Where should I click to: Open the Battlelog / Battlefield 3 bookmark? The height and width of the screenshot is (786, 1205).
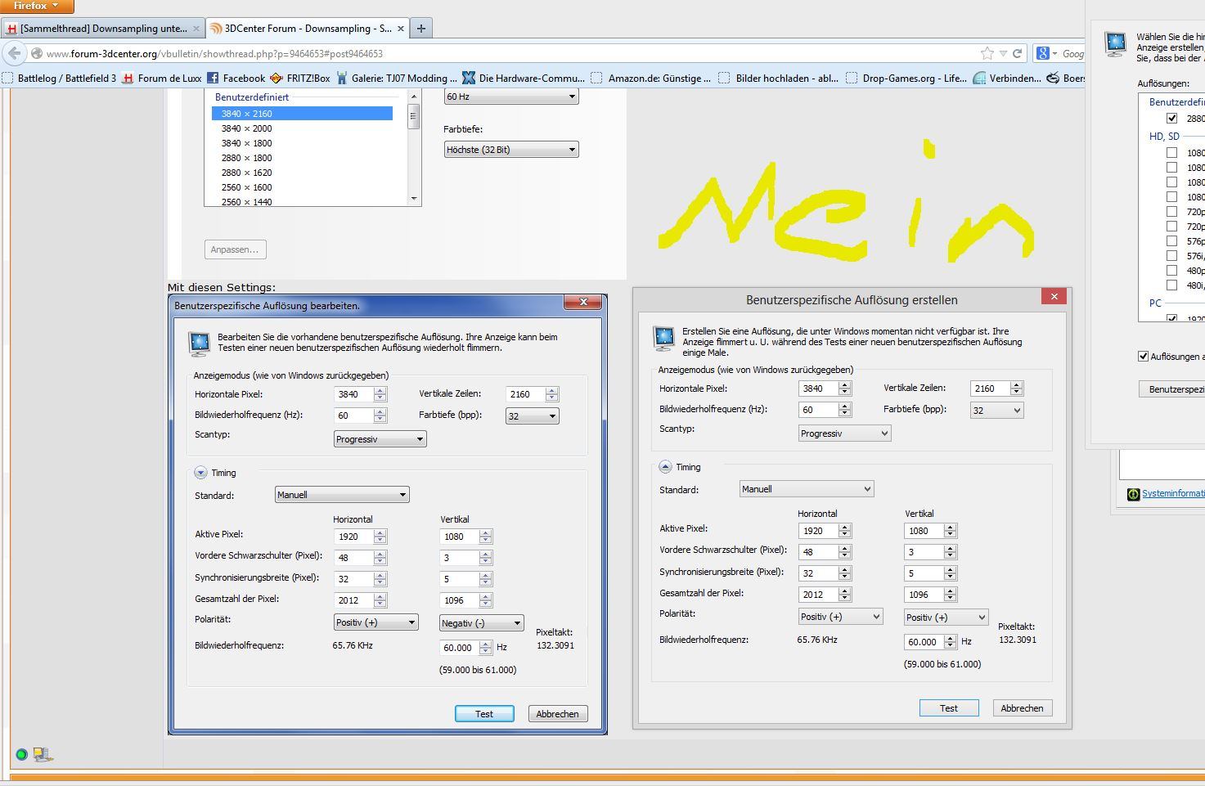pos(60,78)
